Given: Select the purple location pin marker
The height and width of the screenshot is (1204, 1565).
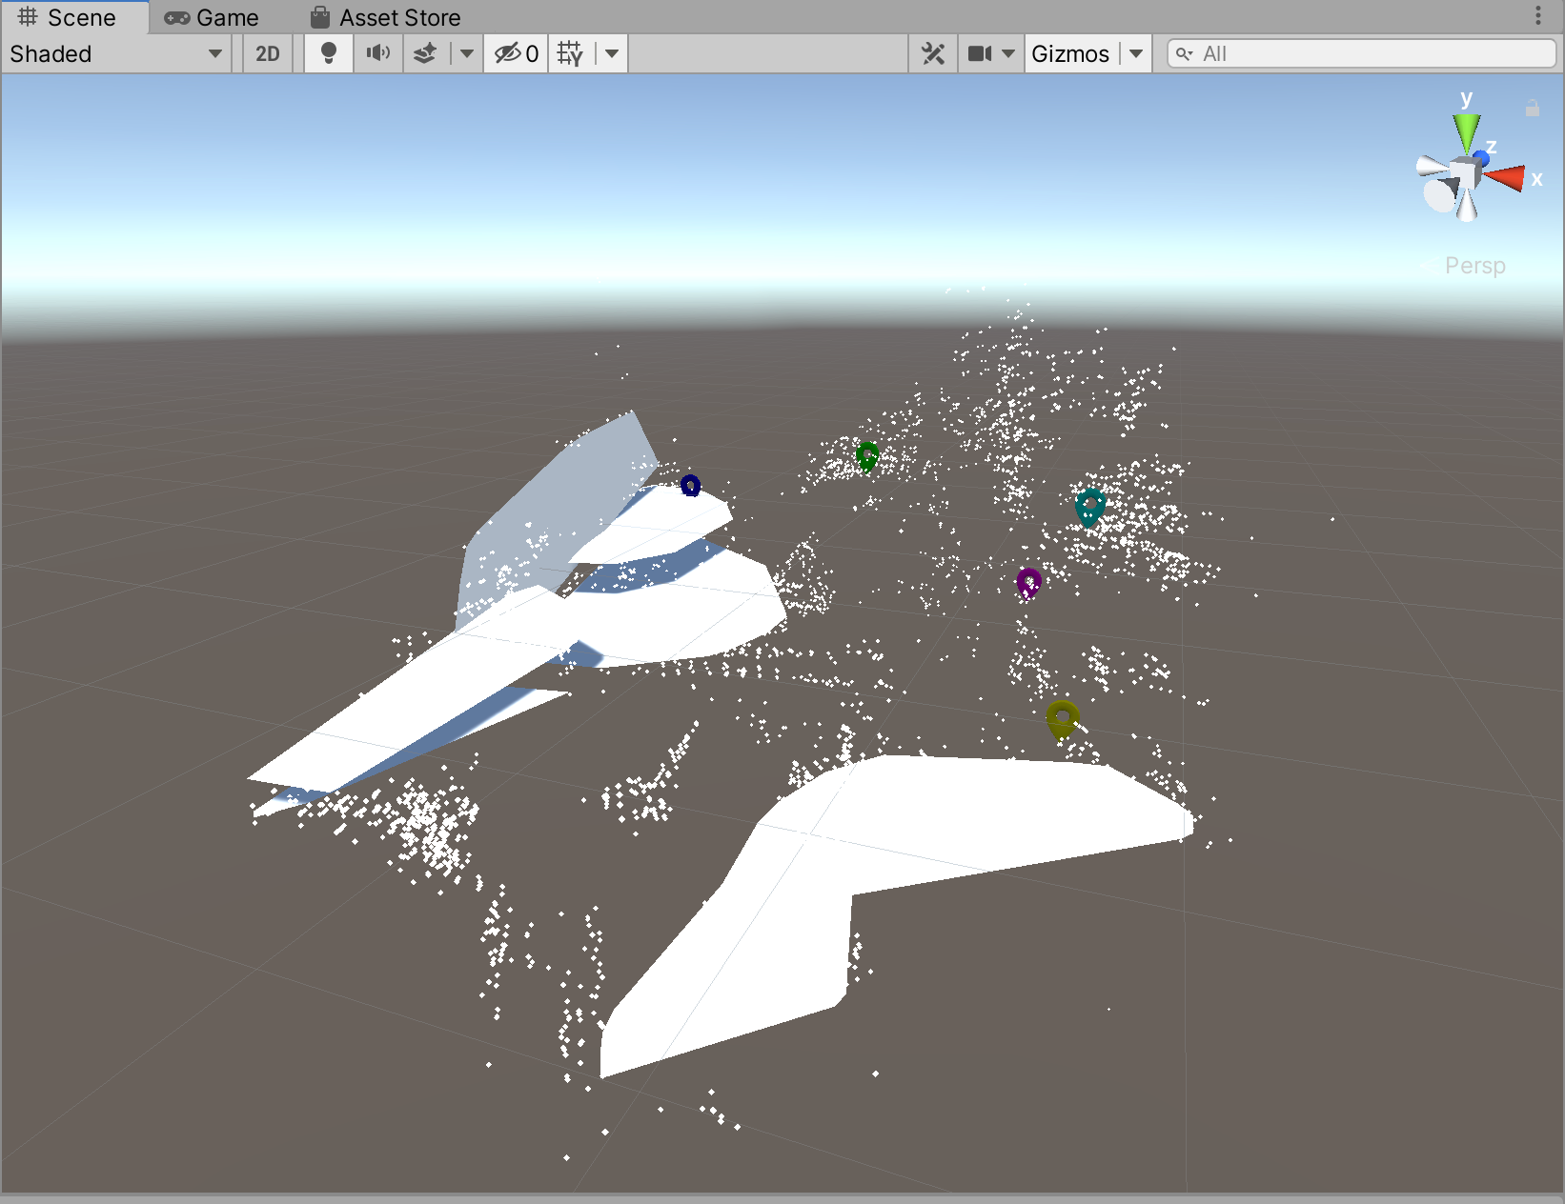Looking at the screenshot, I should [1028, 582].
